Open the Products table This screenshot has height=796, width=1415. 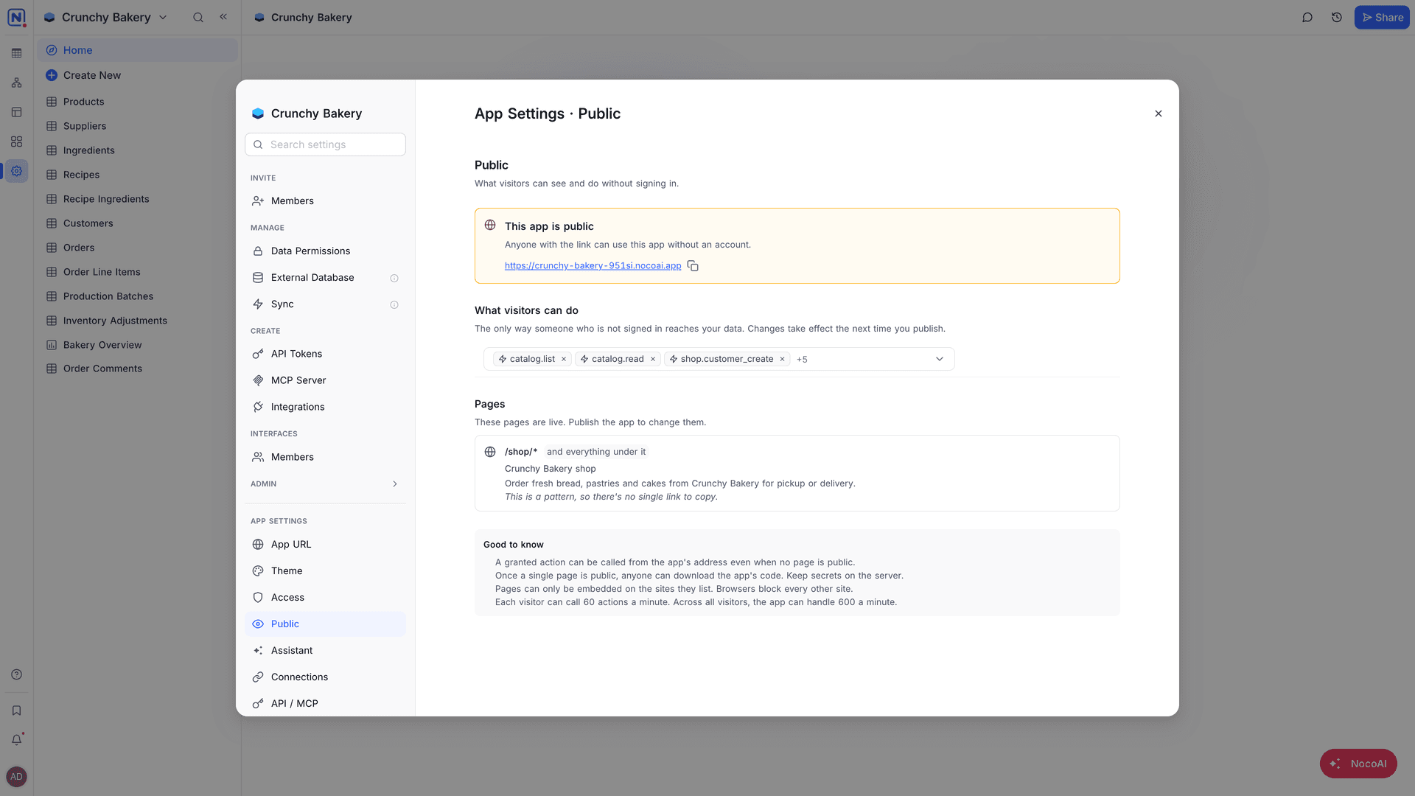tap(137, 102)
